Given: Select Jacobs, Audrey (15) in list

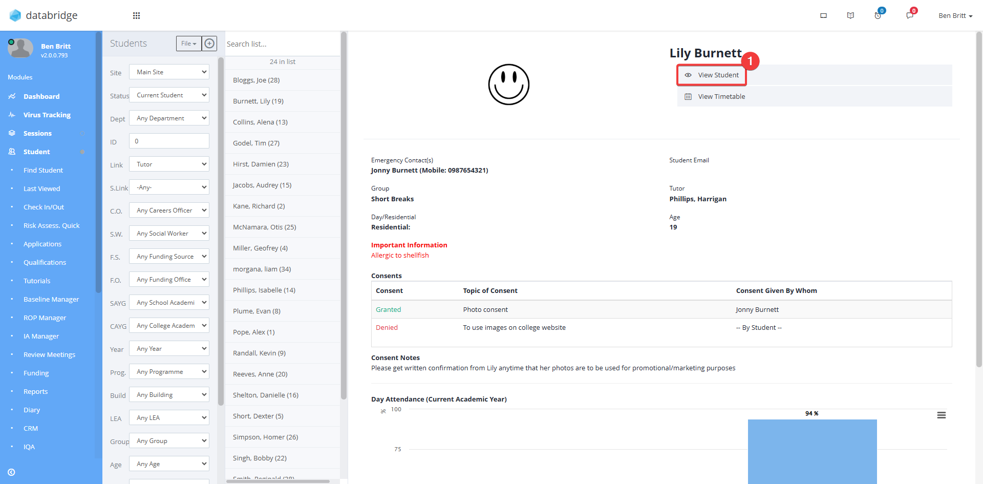Looking at the screenshot, I should tap(283, 185).
